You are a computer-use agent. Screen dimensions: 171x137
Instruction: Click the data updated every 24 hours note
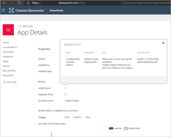58,111
